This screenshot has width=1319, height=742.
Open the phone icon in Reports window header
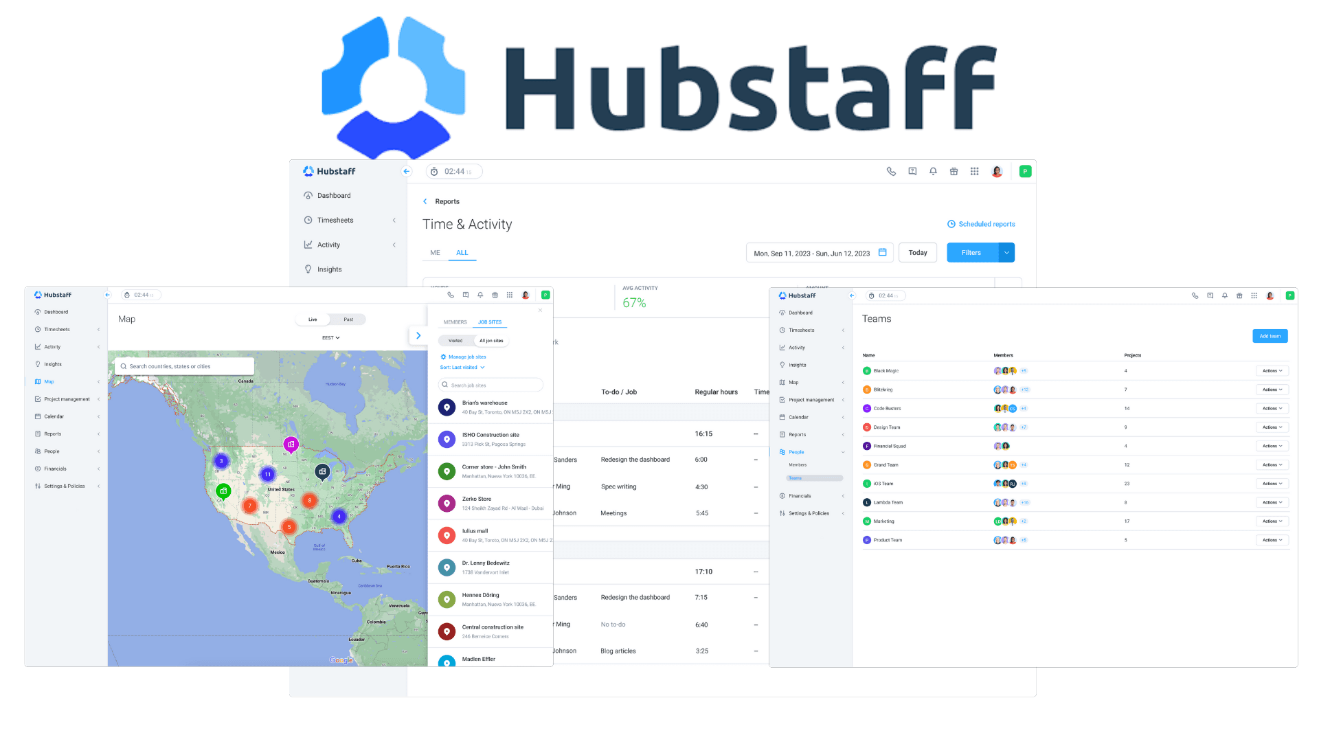tap(891, 172)
